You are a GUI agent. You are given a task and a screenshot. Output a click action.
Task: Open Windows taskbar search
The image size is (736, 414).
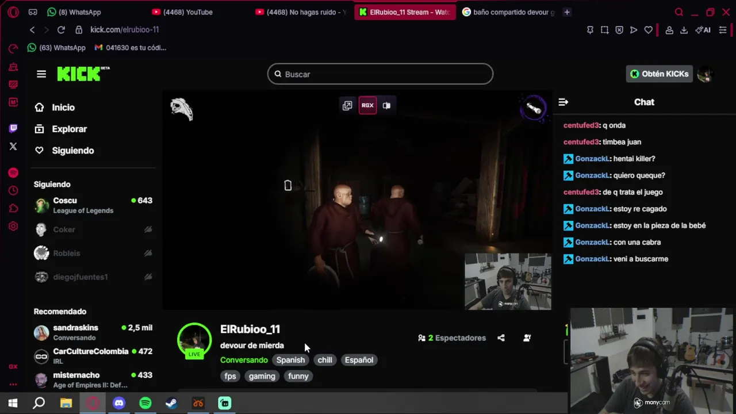(x=39, y=403)
